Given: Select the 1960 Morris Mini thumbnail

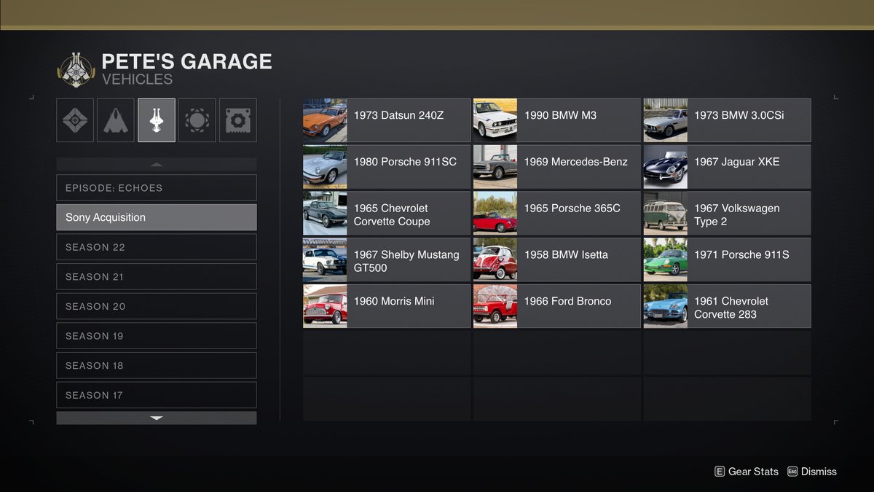Looking at the screenshot, I should point(325,306).
